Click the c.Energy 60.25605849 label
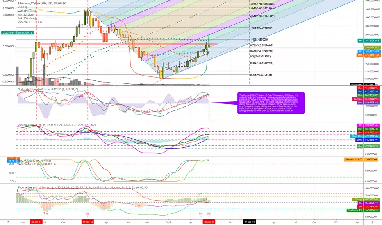 click(366, 200)
